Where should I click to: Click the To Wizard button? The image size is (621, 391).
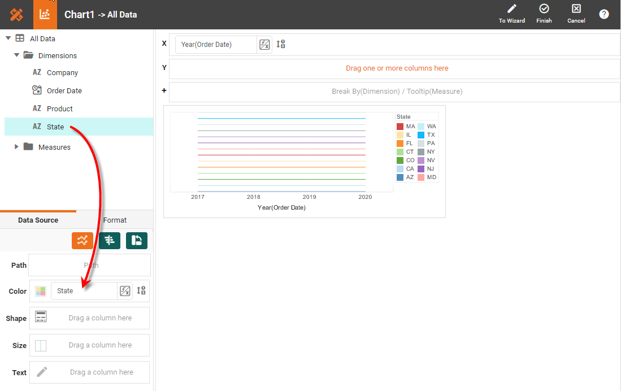pyautogui.click(x=511, y=14)
